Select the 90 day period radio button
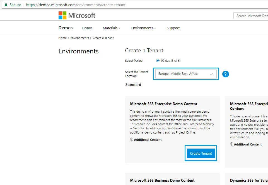Screen dimensions: 268x185 coord(158,61)
